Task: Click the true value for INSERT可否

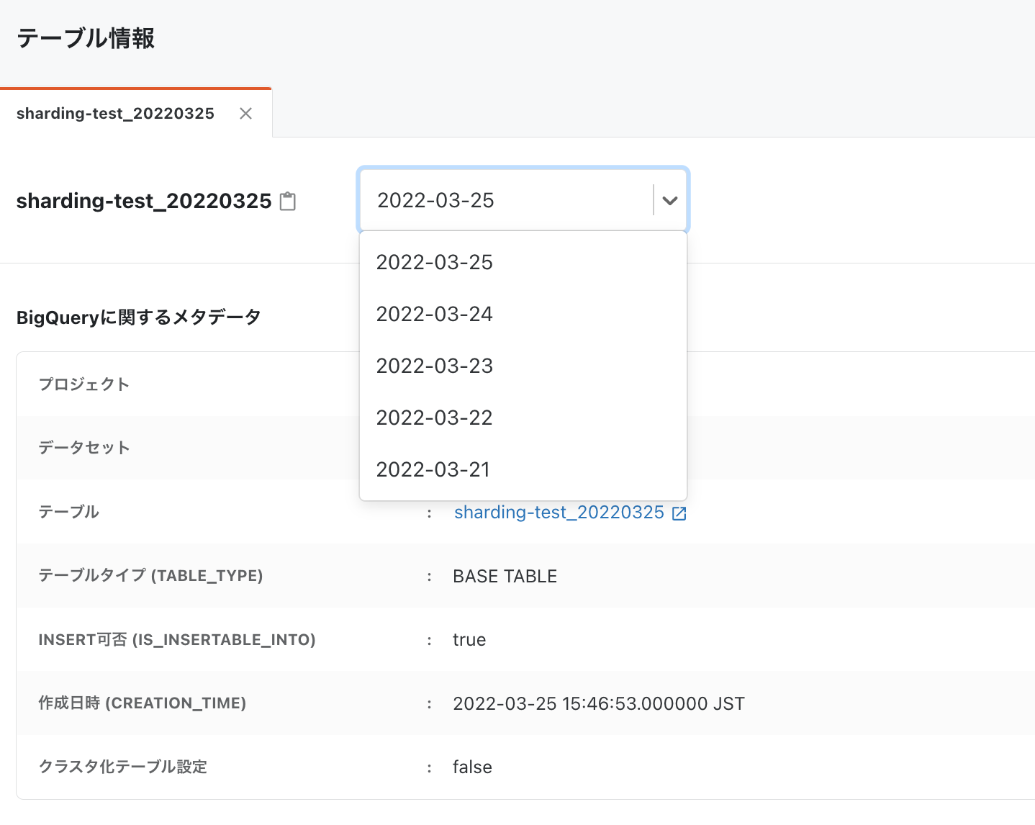Action: click(469, 640)
